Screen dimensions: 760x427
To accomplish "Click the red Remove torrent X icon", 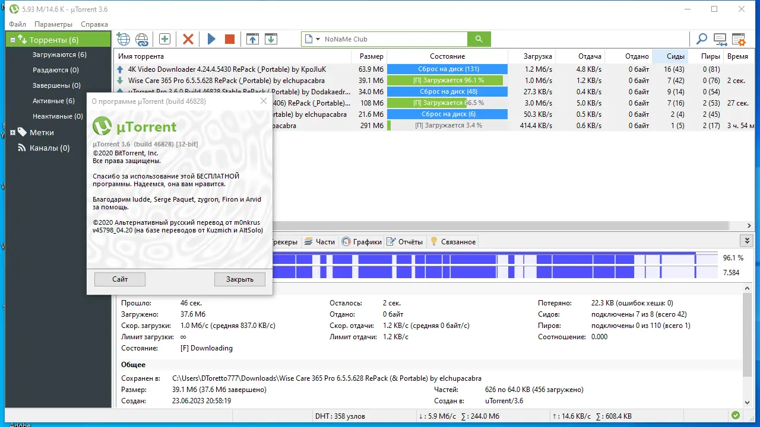I will 188,39.
